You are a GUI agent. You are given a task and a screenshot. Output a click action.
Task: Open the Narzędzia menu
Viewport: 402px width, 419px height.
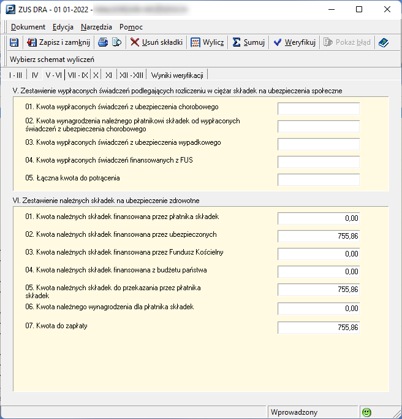pyautogui.click(x=97, y=27)
